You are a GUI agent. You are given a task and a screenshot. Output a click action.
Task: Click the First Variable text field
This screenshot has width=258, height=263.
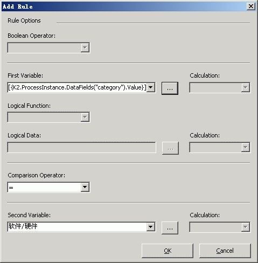click(77, 87)
